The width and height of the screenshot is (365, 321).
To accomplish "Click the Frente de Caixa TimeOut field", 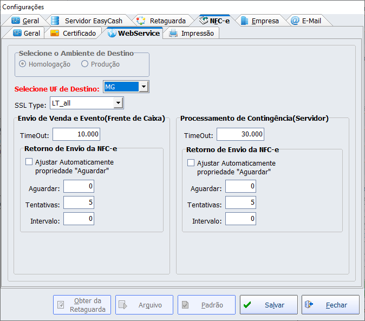I will click(76, 134).
